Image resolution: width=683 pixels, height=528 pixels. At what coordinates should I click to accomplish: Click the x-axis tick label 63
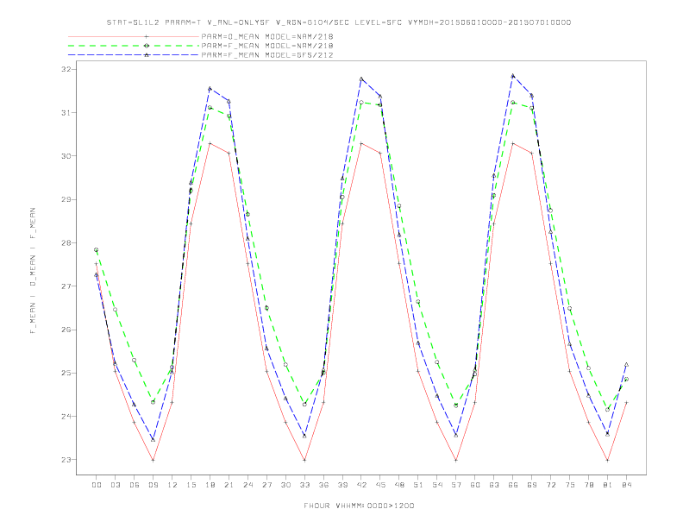pyautogui.click(x=494, y=485)
